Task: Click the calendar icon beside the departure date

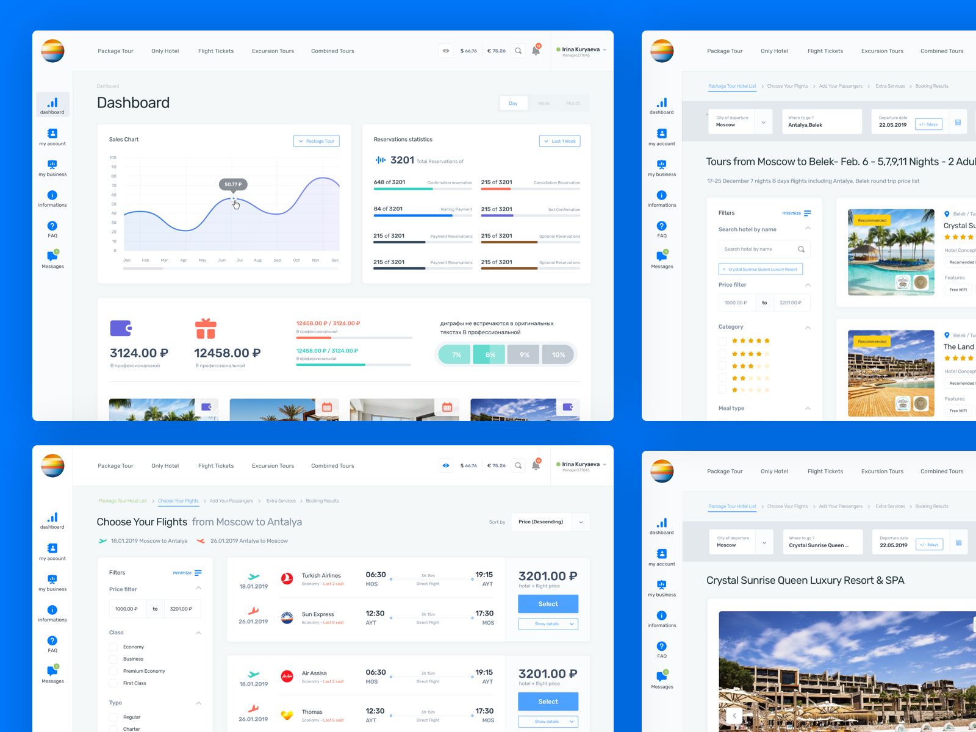Action: pos(958,121)
